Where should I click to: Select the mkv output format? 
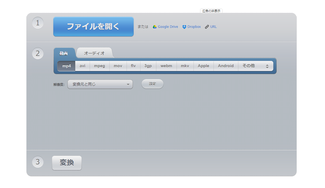[185, 66]
